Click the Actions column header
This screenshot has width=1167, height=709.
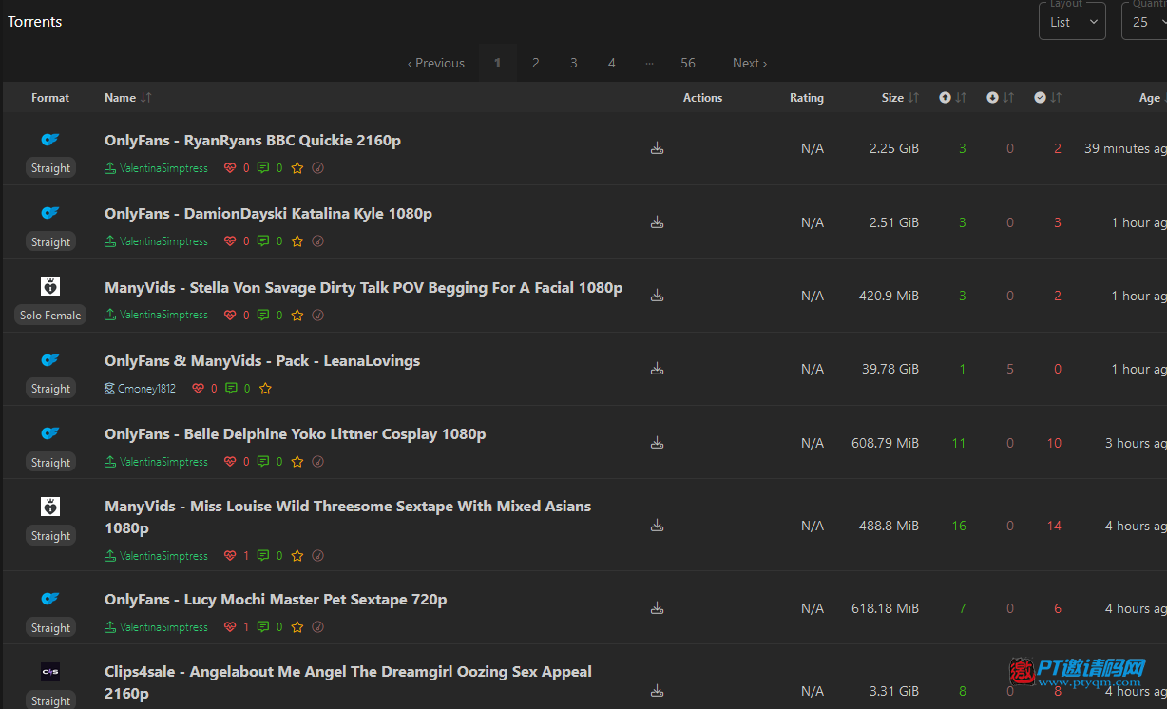click(703, 98)
